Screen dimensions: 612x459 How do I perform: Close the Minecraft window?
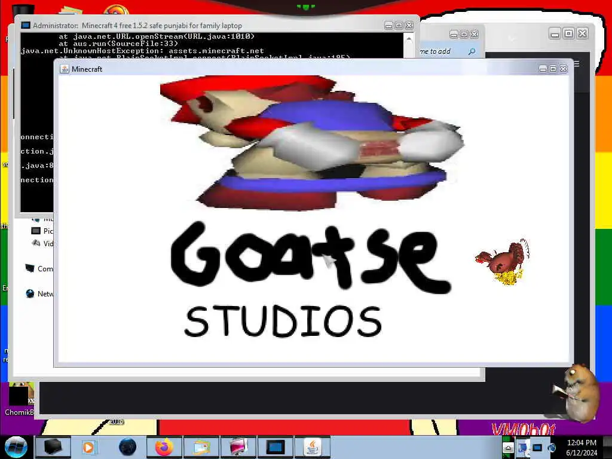pos(563,69)
